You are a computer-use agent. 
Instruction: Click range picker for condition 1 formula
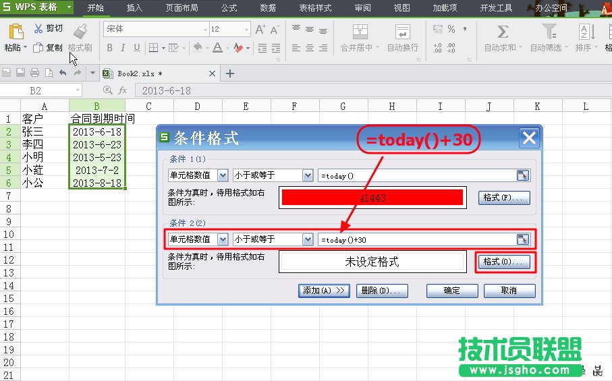coord(523,175)
